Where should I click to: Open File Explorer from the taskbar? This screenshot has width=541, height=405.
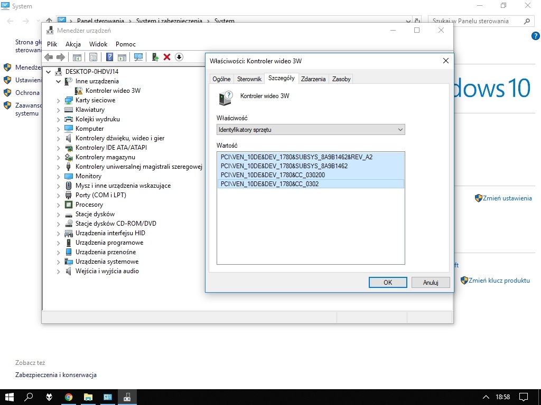(x=88, y=397)
